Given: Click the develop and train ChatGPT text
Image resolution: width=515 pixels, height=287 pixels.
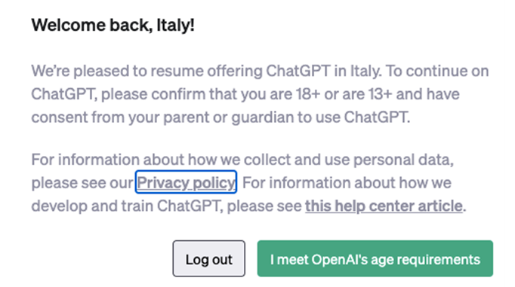Looking at the screenshot, I should point(125,206).
